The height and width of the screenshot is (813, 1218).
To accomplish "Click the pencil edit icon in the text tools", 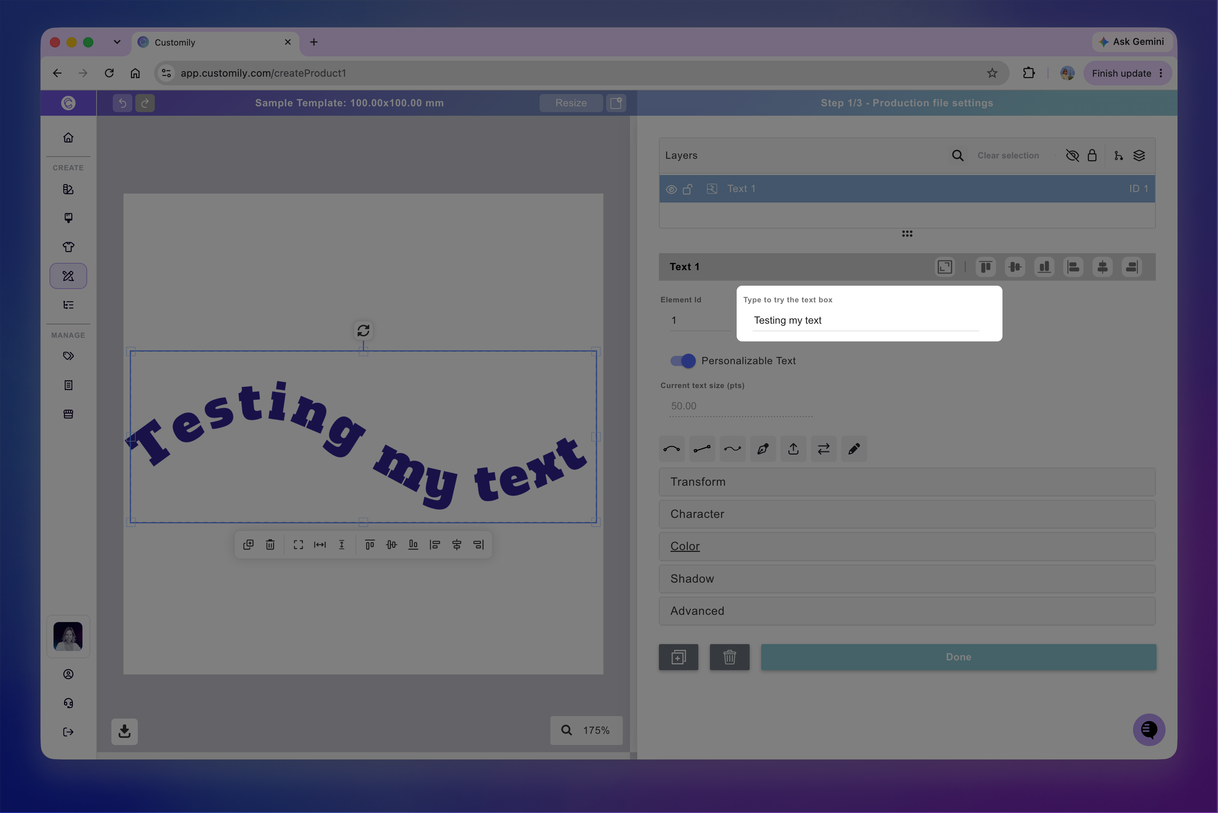I will tap(854, 449).
